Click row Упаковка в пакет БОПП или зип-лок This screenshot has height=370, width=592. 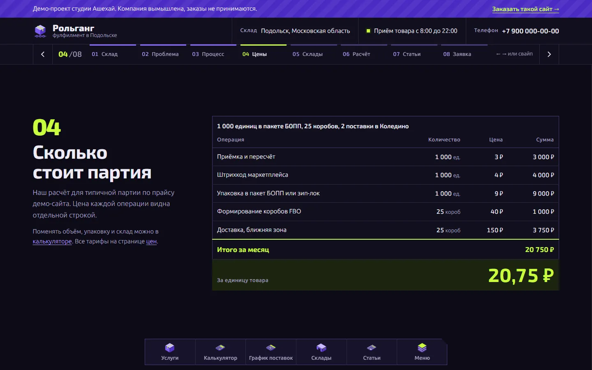pyautogui.click(x=385, y=193)
